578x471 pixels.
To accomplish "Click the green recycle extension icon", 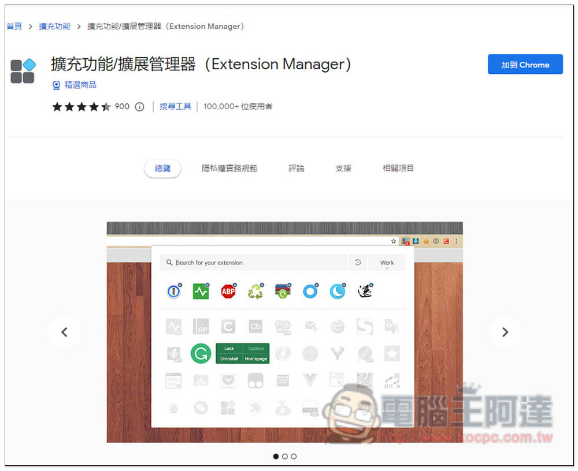I will (x=255, y=291).
